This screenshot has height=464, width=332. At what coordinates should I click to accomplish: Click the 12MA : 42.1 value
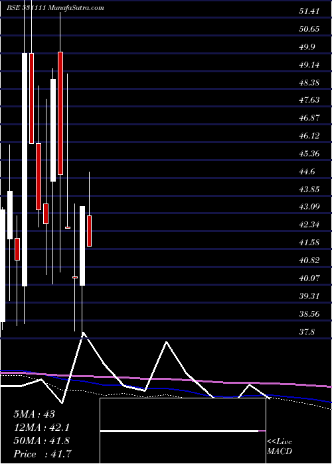click(x=41, y=428)
